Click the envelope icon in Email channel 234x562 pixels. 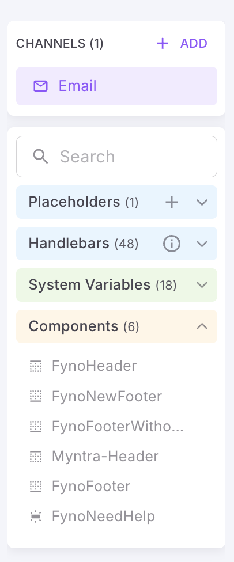[x=40, y=86]
